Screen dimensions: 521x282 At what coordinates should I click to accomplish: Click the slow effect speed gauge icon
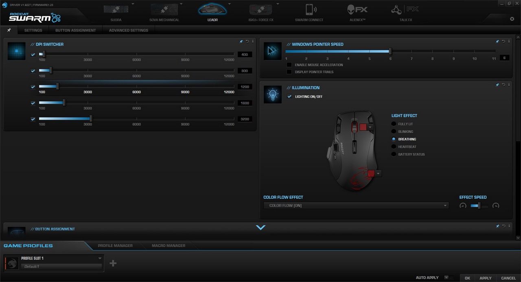(463, 205)
